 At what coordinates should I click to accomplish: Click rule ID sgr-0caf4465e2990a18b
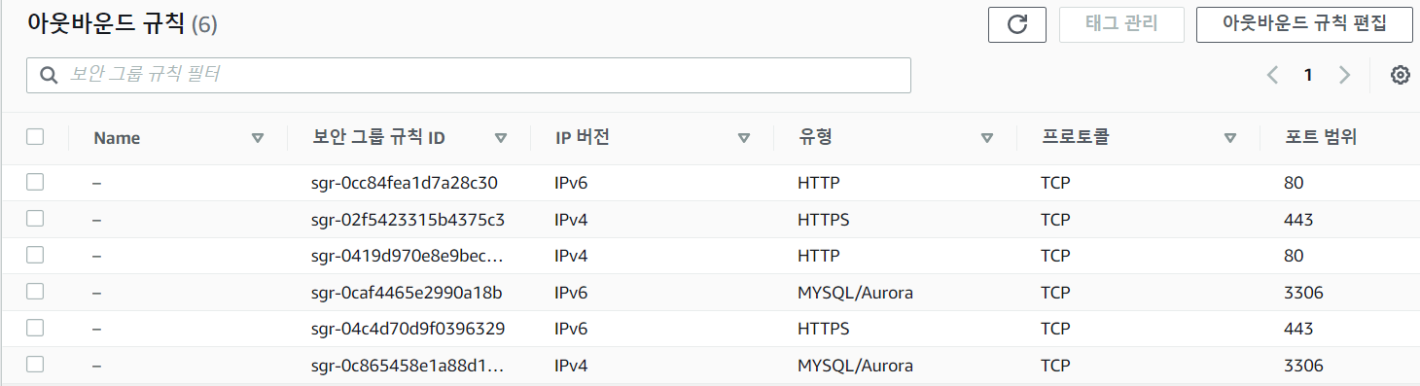tap(407, 293)
